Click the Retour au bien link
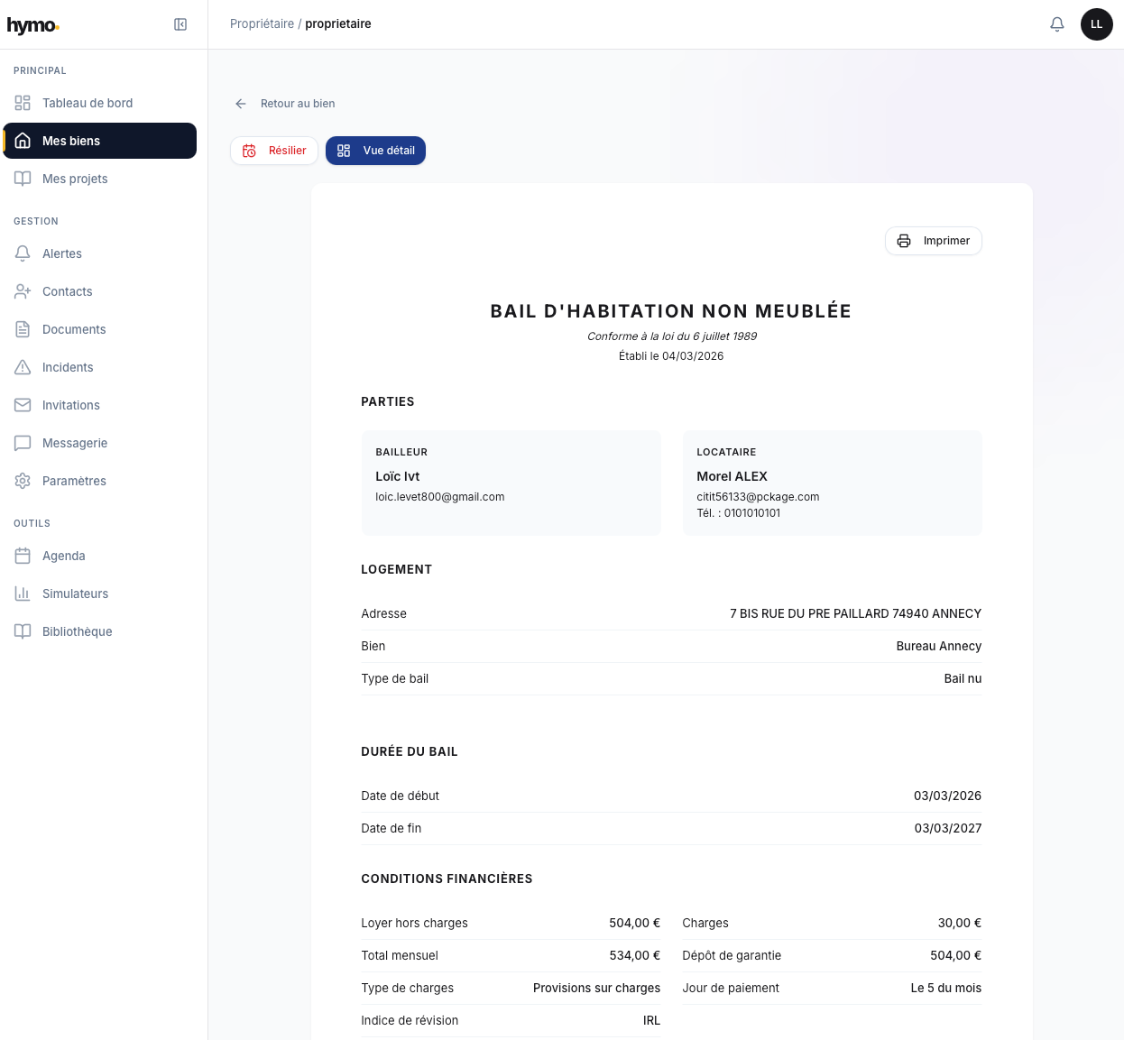This screenshot has height=1040, width=1124. (298, 104)
